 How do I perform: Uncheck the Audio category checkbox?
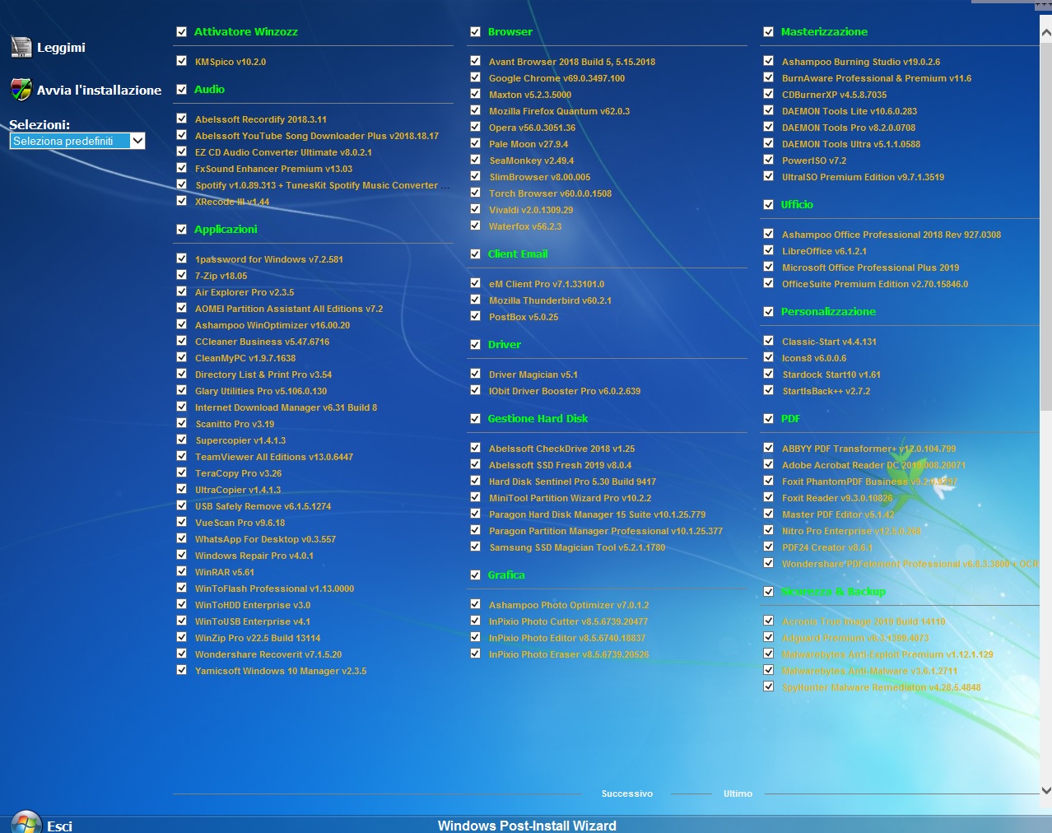(182, 89)
